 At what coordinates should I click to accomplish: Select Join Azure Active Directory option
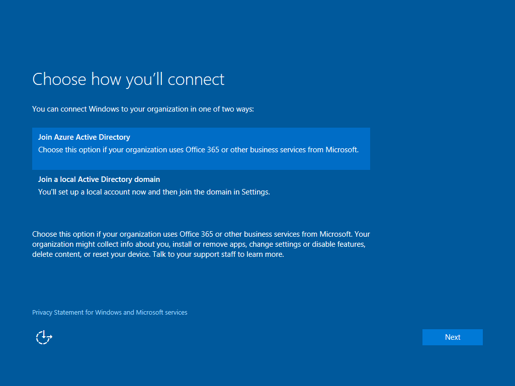201,149
